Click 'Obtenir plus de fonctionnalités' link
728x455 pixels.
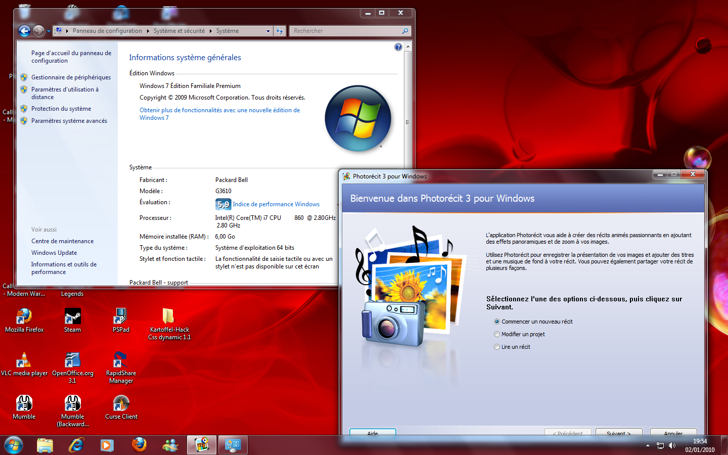tap(219, 114)
